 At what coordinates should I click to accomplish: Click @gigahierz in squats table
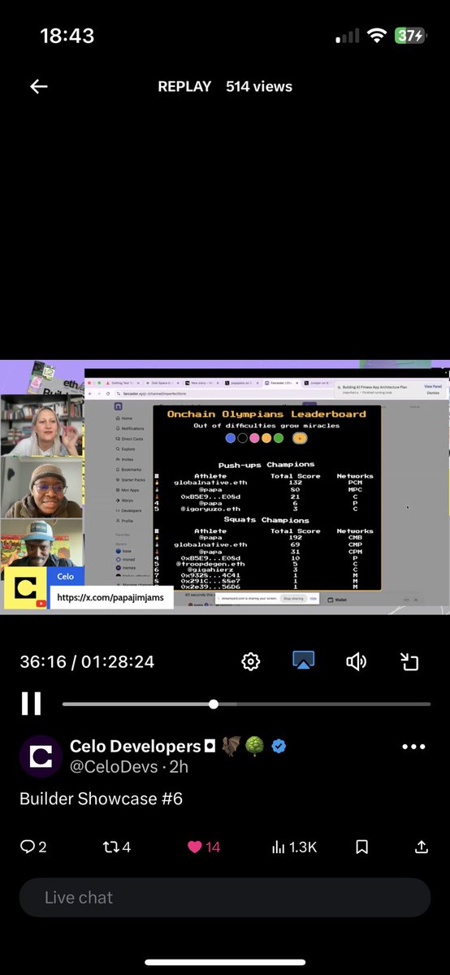tap(210, 570)
